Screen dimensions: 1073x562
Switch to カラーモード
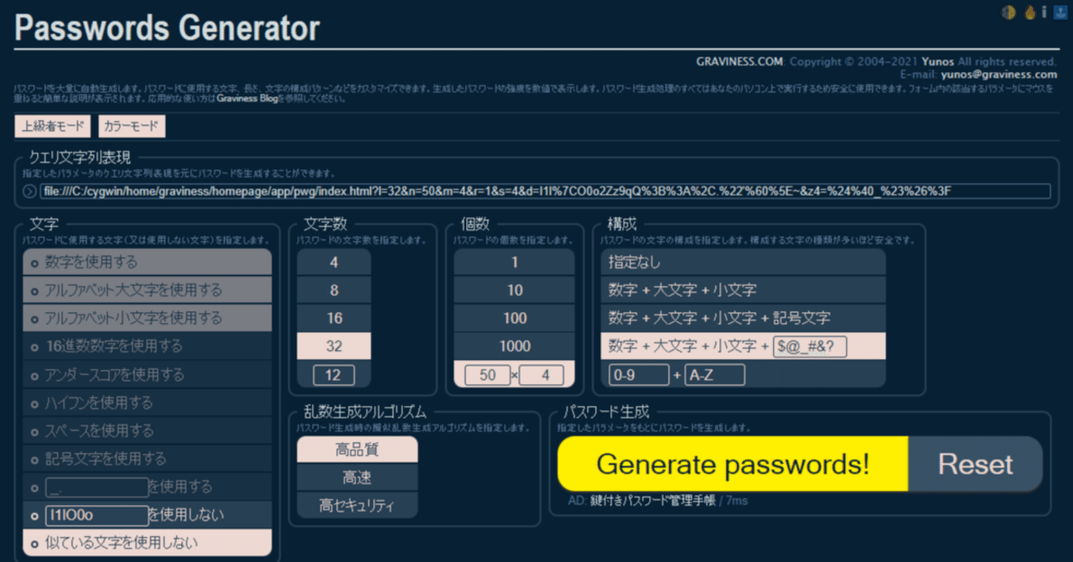(131, 126)
